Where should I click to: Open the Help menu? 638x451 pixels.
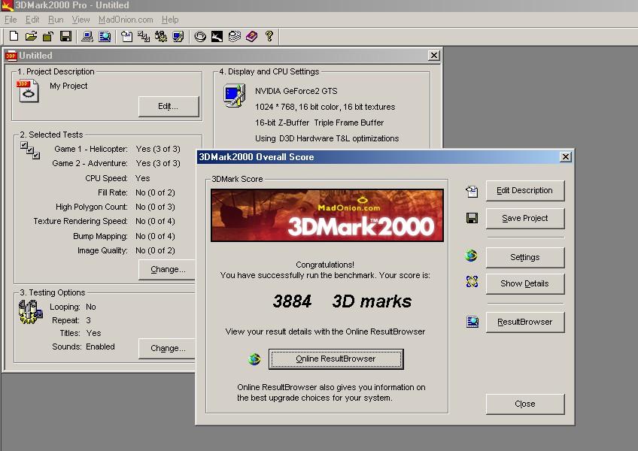(170, 20)
